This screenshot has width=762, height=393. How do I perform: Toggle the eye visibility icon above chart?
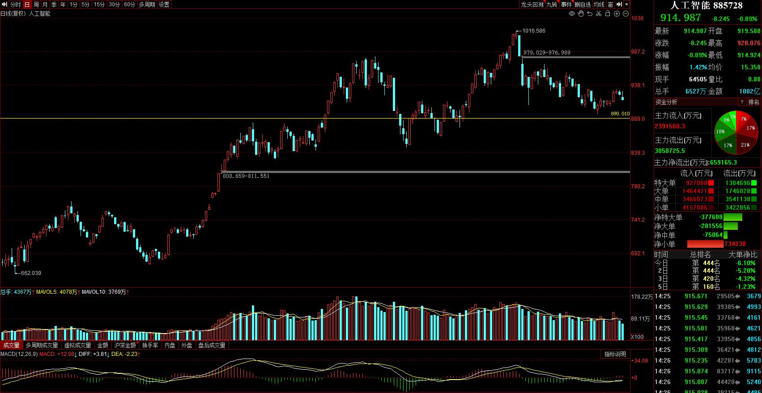coord(572,14)
